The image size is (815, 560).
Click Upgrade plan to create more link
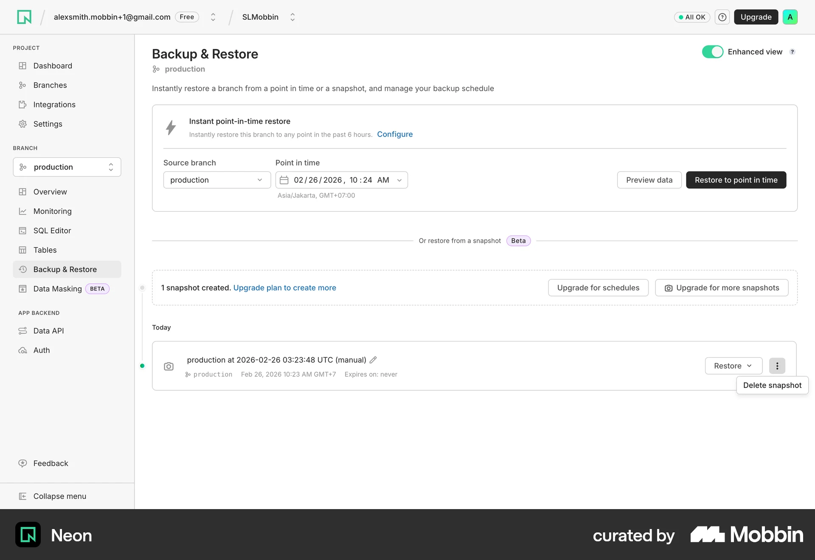[285, 288]
